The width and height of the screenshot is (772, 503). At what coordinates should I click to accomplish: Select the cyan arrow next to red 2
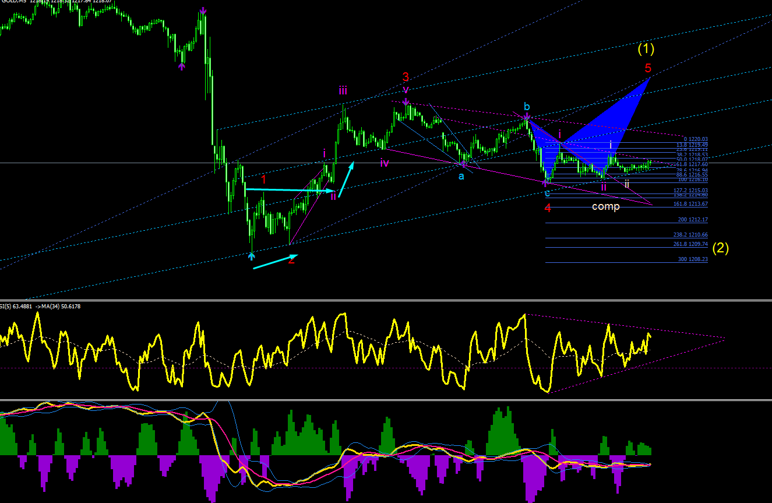pyautogui.click(x=275, y=262)
